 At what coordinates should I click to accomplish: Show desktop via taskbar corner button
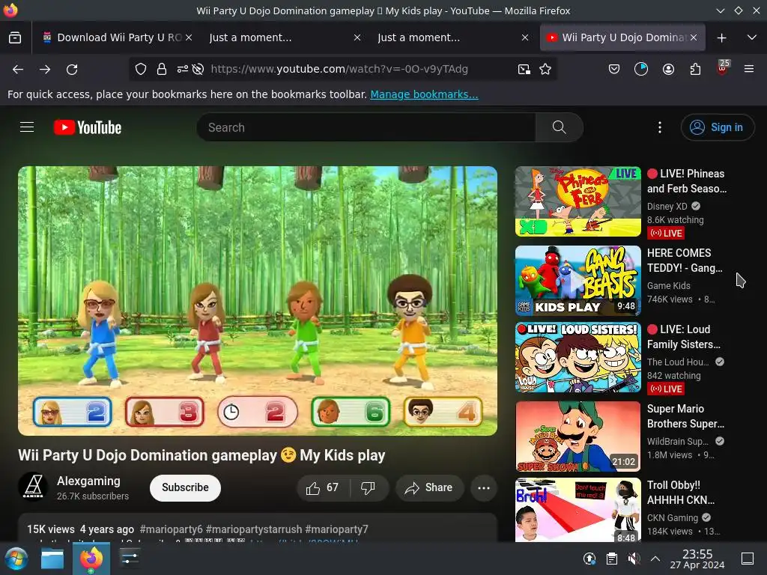point(747,559)
